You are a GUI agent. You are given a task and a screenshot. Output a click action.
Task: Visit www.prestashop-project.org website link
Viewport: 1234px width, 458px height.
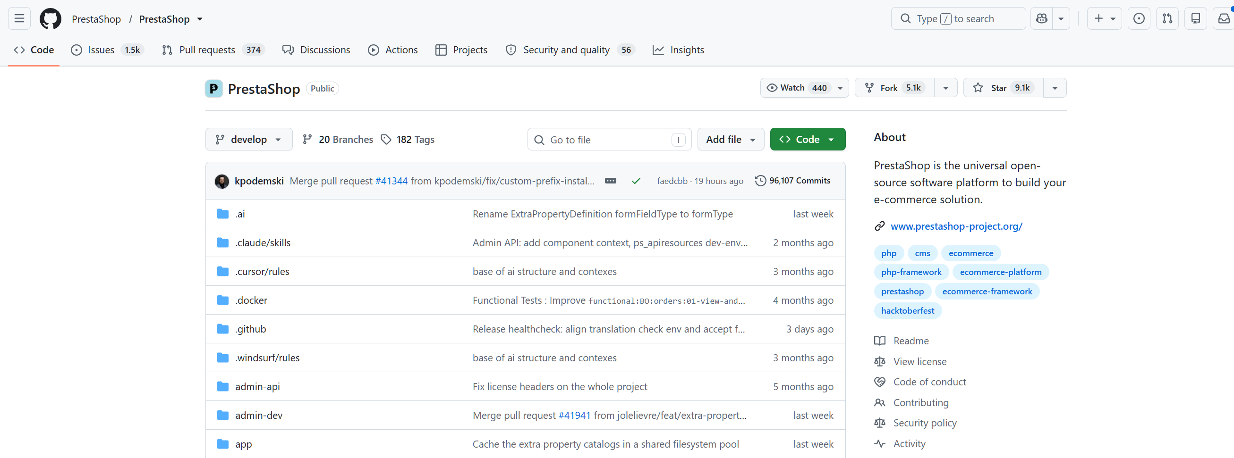click(x=956, y=226)
